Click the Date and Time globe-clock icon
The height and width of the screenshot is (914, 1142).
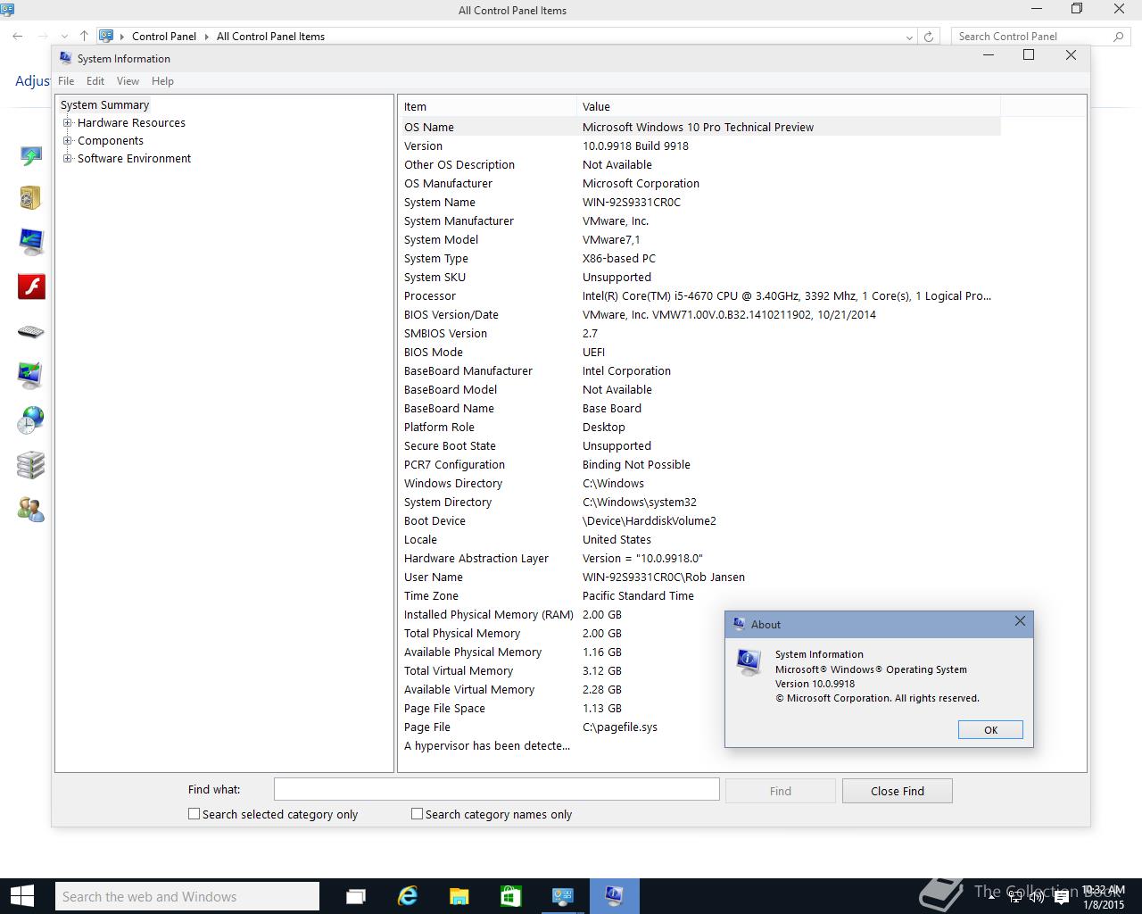31,420
